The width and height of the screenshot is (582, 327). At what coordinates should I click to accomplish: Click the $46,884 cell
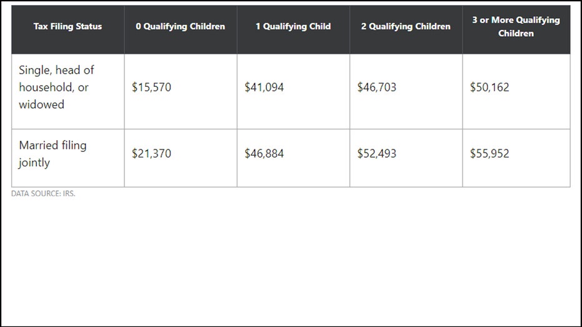[x=264, y=153]
